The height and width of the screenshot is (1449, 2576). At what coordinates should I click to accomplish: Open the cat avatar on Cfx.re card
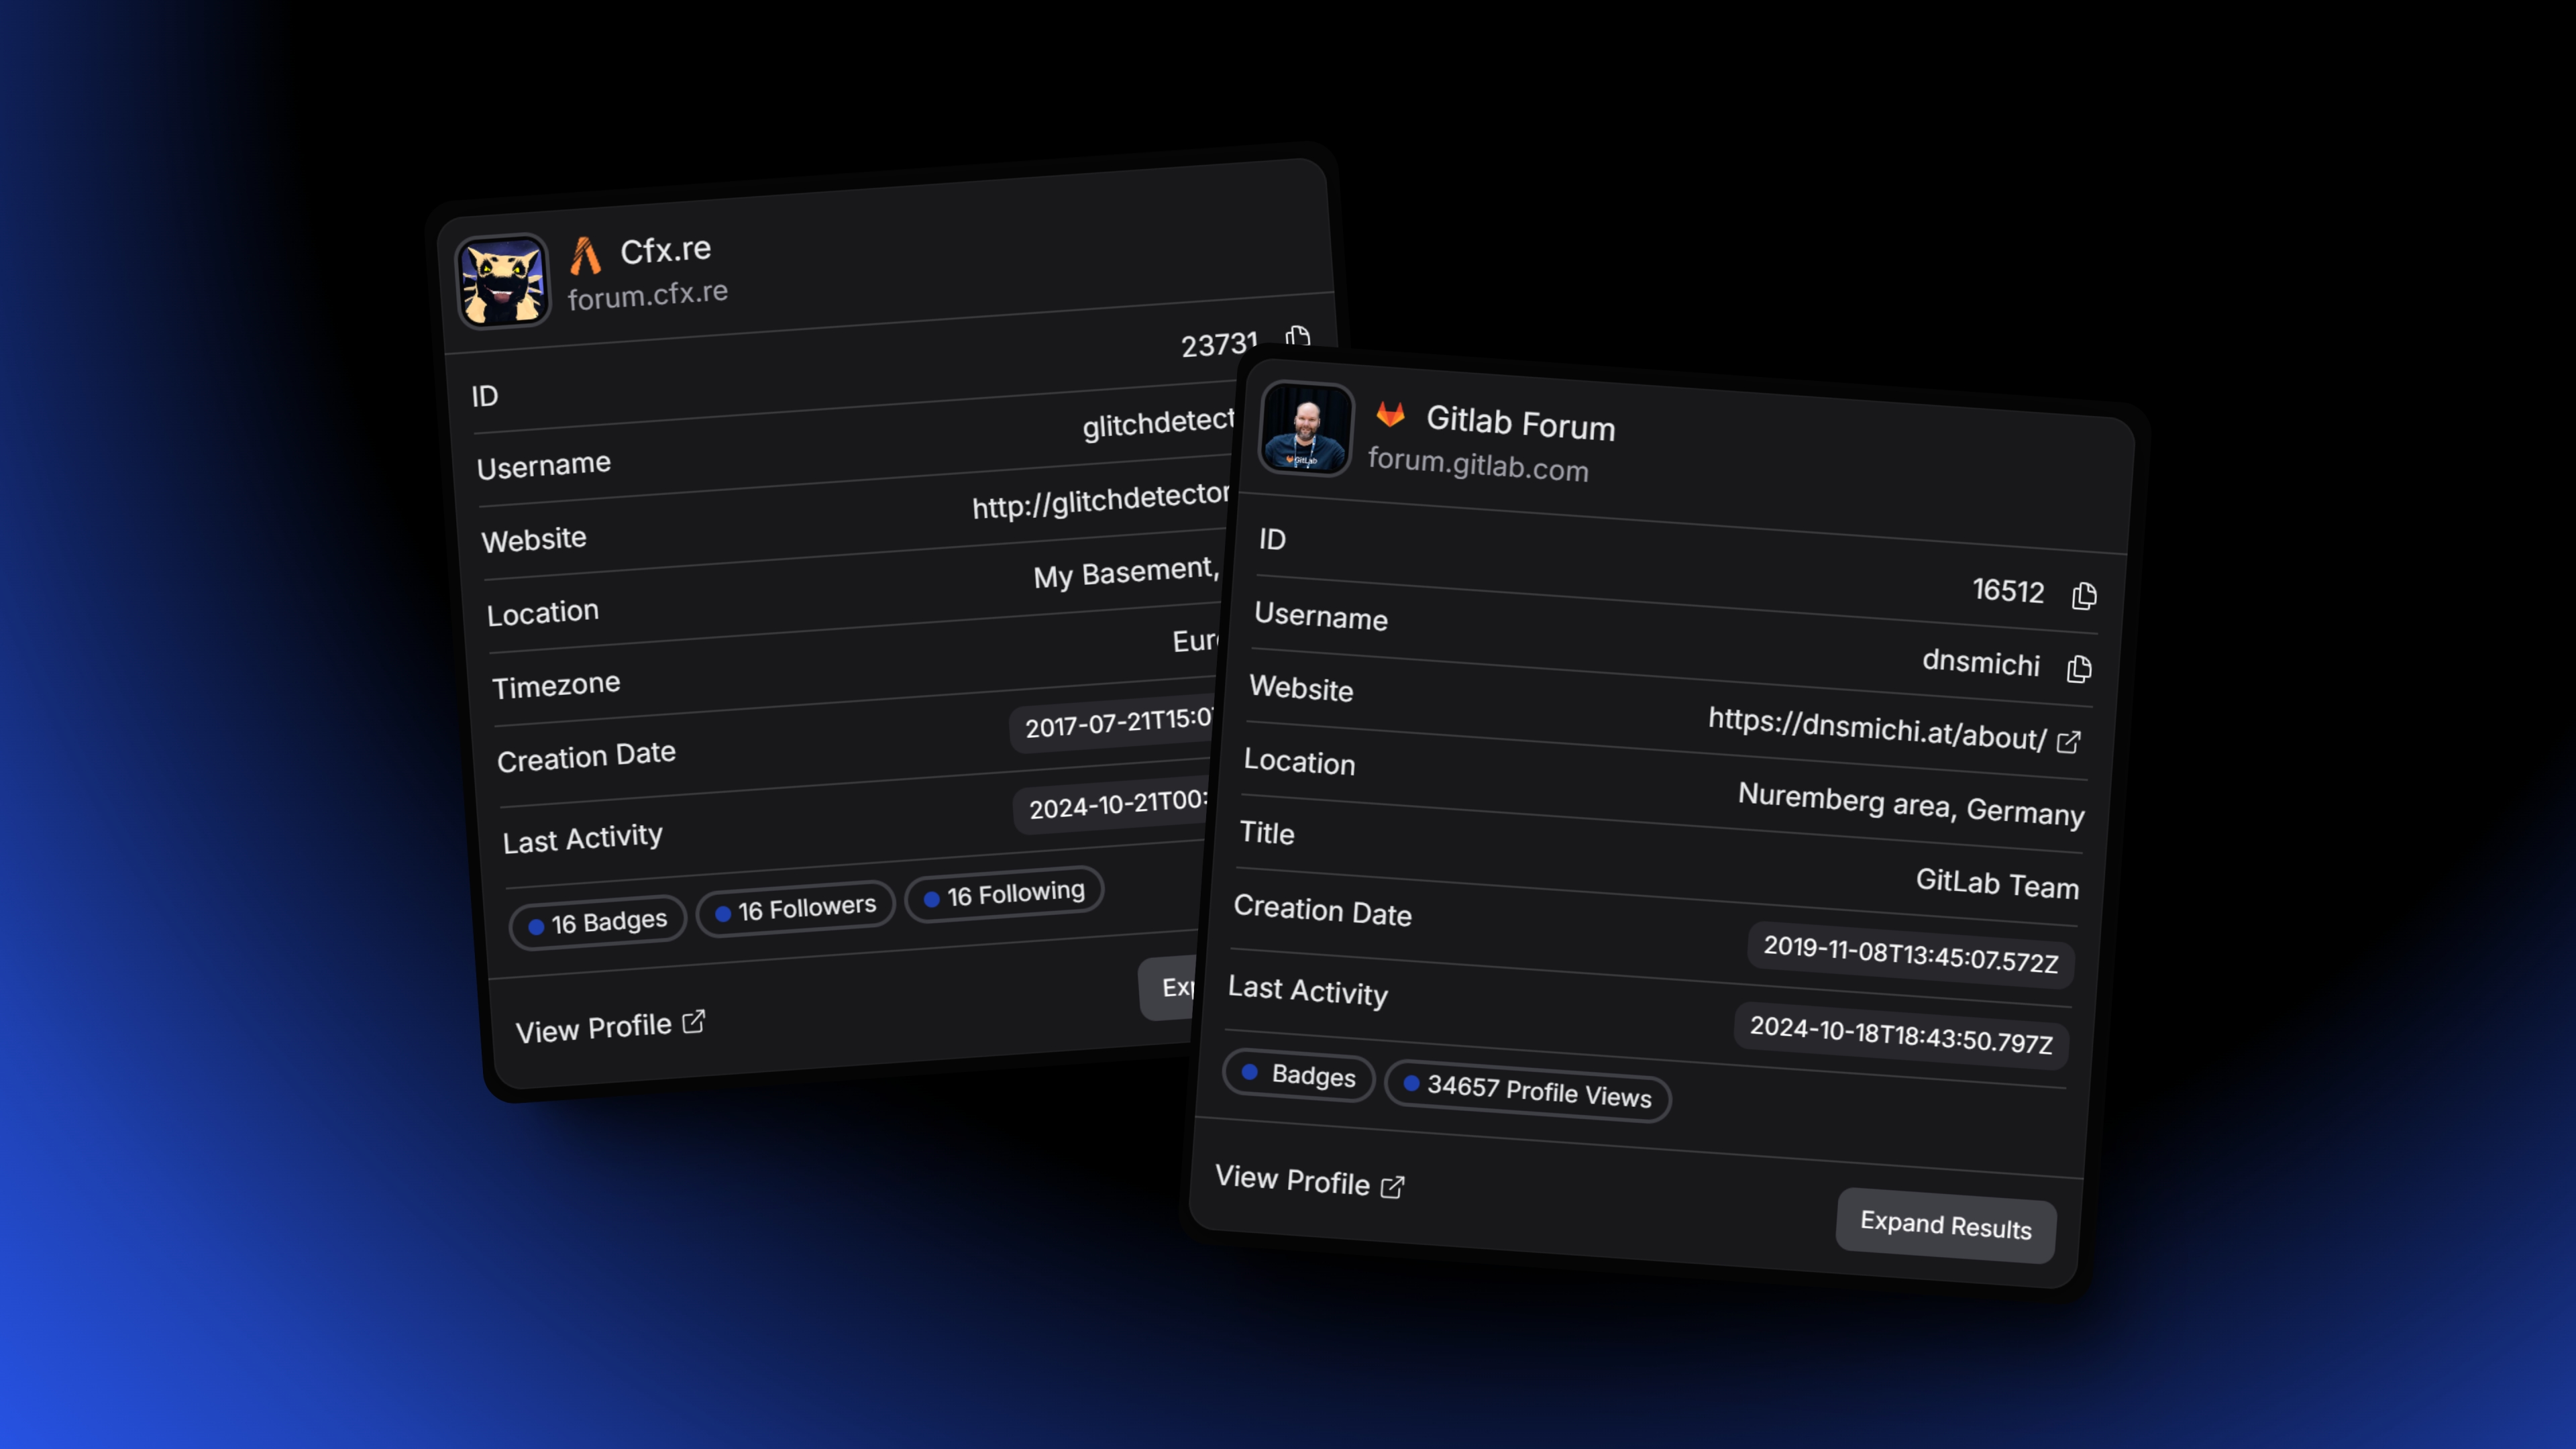tap(502, 281)
